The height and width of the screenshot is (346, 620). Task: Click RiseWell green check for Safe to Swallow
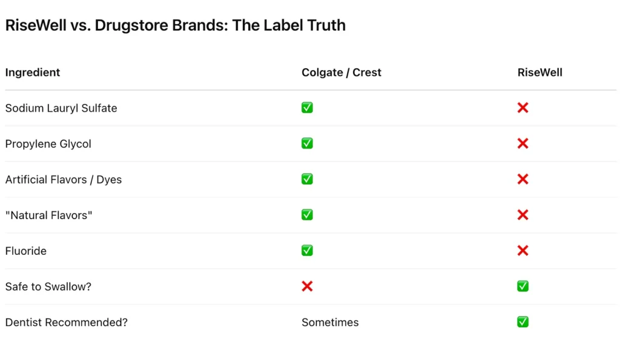click(523, 286)
